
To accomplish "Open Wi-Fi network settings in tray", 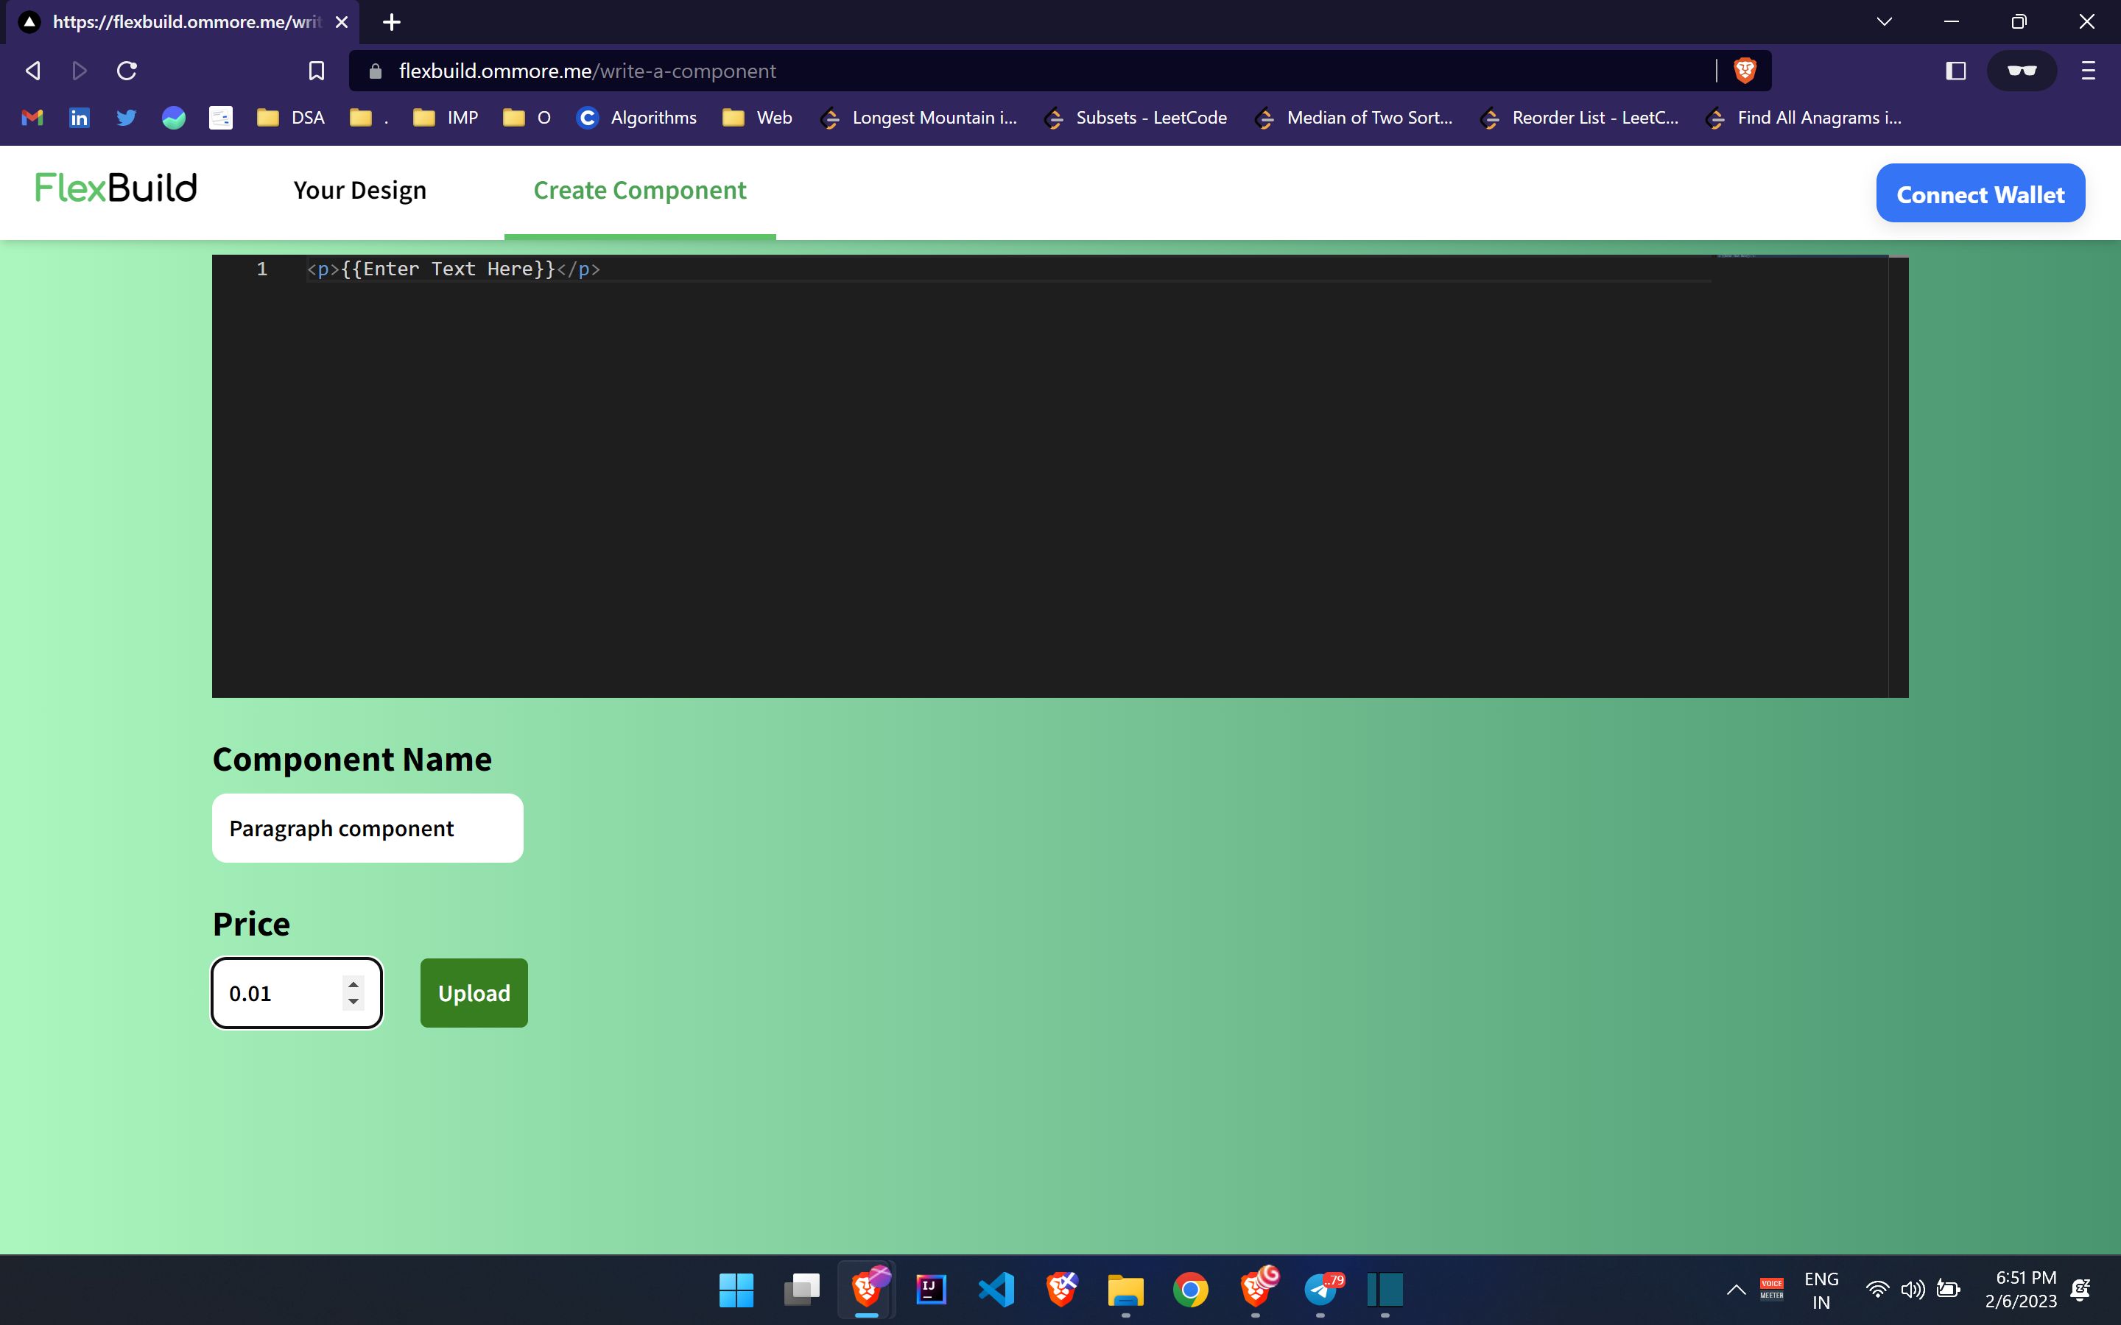I will (x=1876, y=1290).
